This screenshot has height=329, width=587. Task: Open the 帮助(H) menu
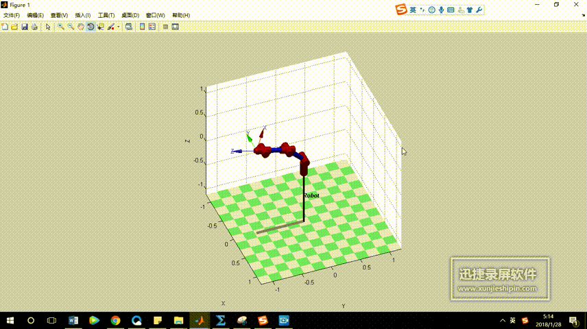(181, 15)
